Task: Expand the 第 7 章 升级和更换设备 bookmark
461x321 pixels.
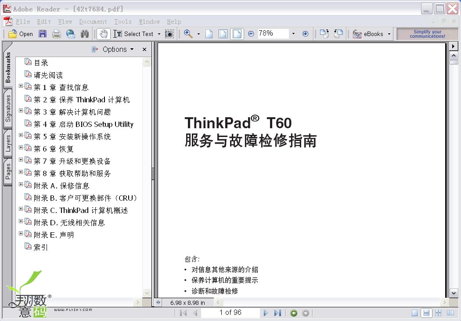Action: point(21,159)
